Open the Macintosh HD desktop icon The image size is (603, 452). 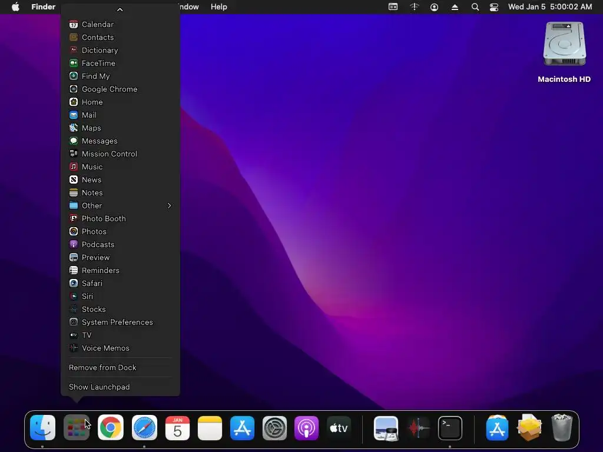click(x=564, y=52)
